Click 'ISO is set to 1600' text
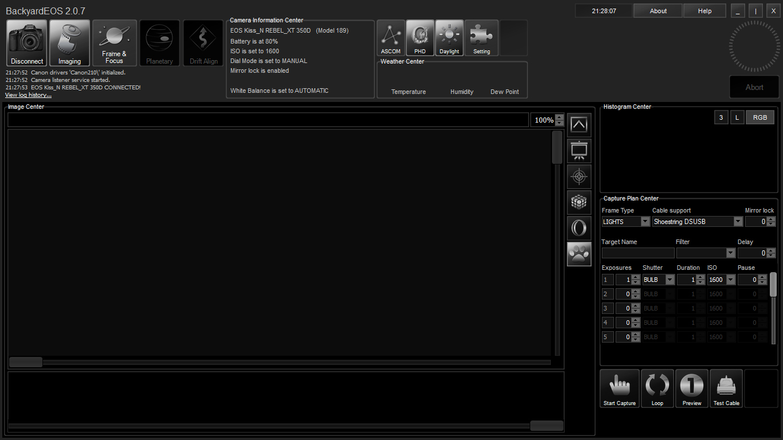Viewport: 783px width, 440px height. [x=255, y=51]
